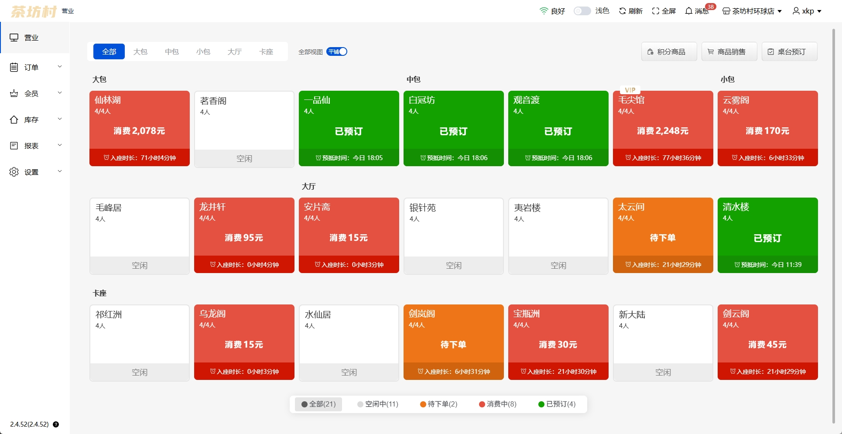
Task: Click the 设置 gear icon in sidebar
Action: pyautogui.click(x=14, y=172)
